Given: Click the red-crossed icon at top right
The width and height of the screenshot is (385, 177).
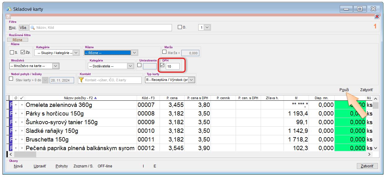Looking at the screenshot, I should pos(377,17).
